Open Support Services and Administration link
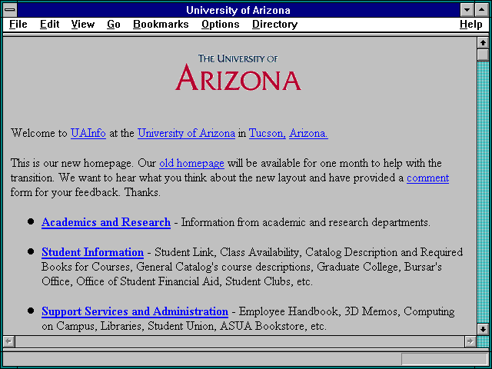The image size is (492, 369). tap(135, 311)
